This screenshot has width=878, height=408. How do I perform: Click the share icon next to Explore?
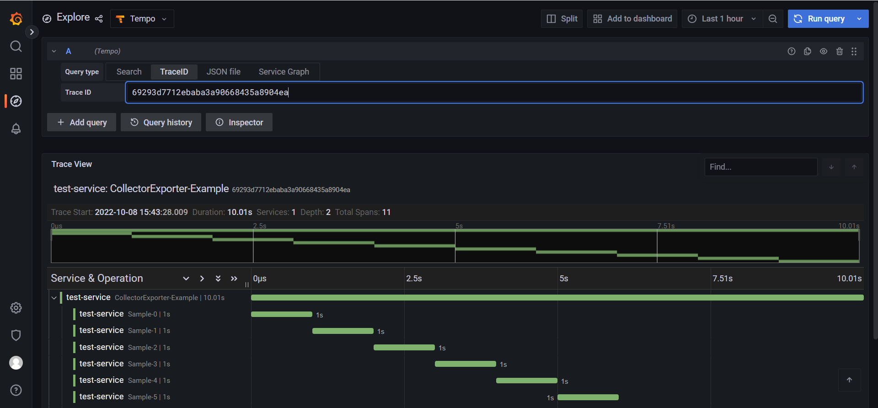(99, 19)
